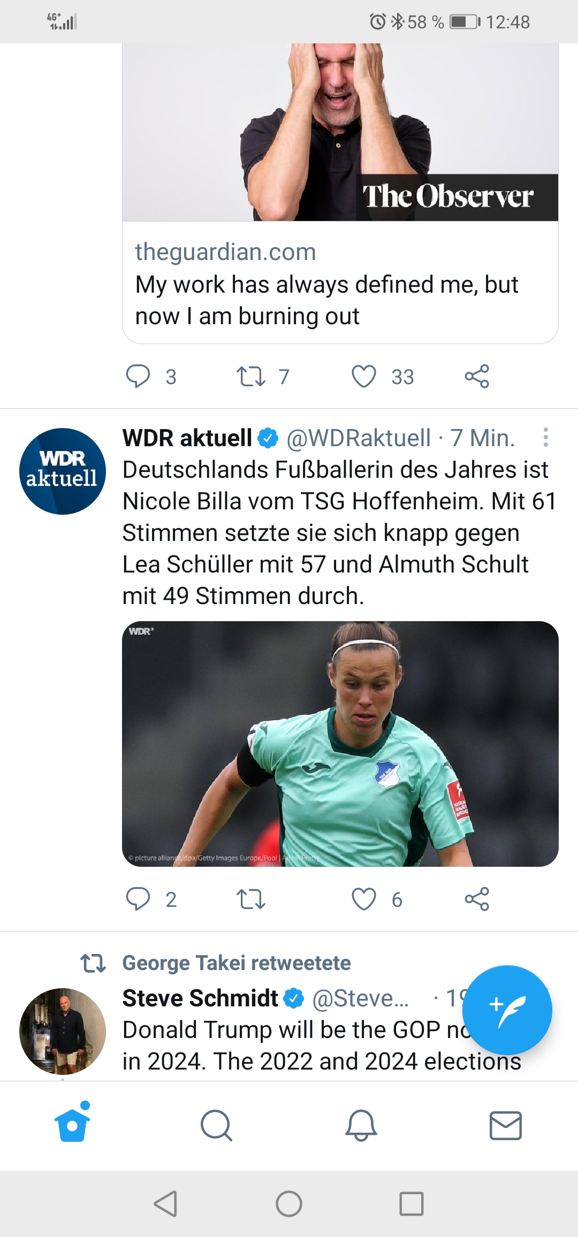Retweet the WDR aktuell Nicole Billa tweet

click(x=251, y=899)
